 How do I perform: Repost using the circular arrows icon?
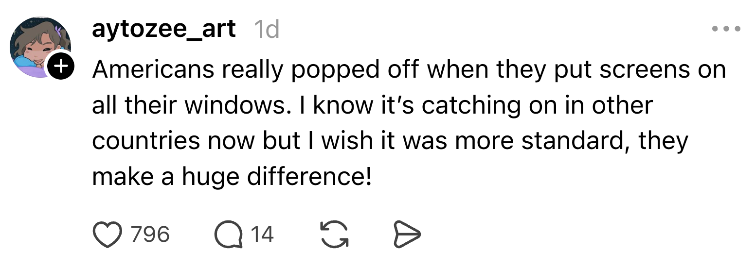(334, 234)
